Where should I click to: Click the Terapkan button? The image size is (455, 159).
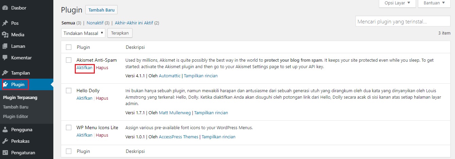120,33
